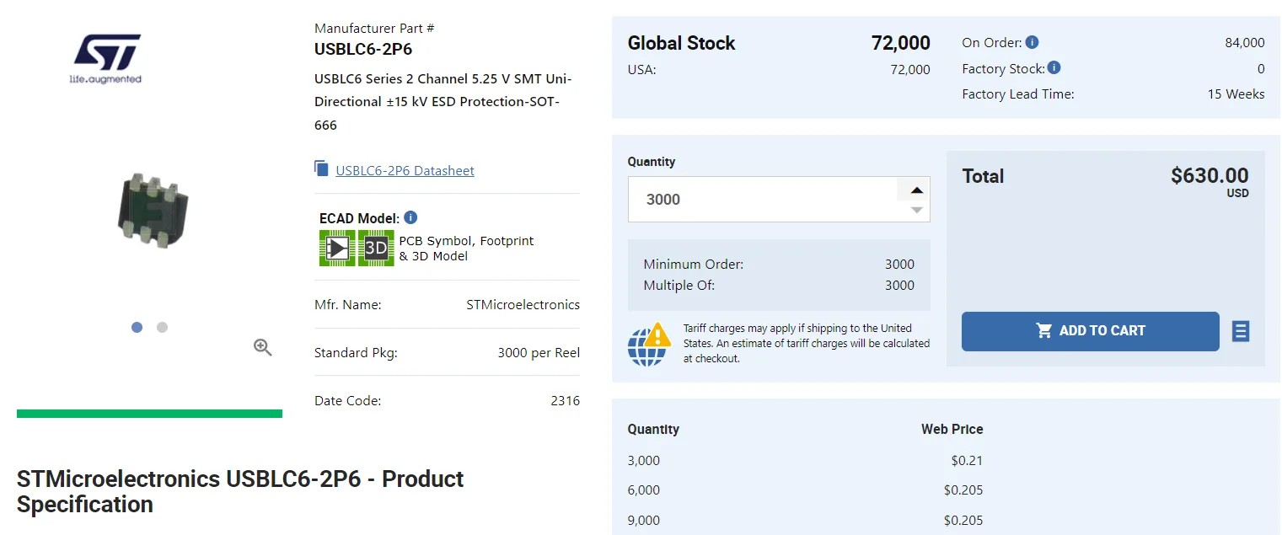The image size is (1282, 535).
Task: Click the $630.00 total price
Action: 1210,175
